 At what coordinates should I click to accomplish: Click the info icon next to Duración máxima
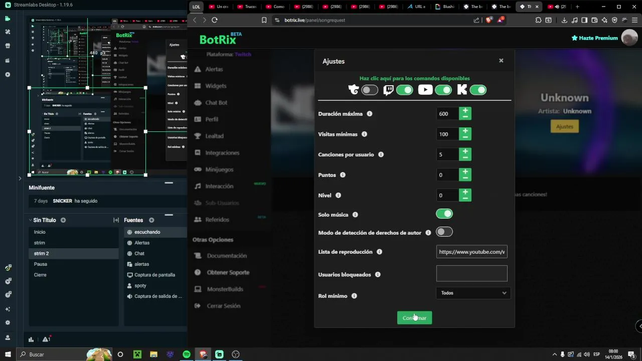370,114
